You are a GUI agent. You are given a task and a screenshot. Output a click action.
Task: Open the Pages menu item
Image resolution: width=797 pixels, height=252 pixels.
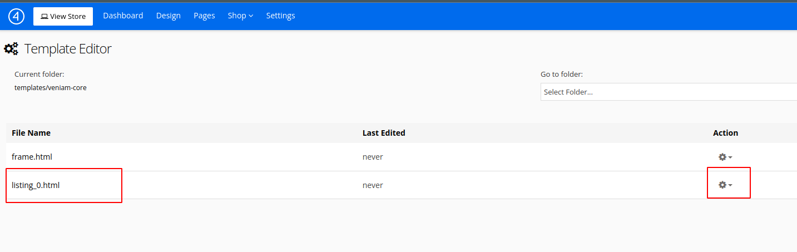tap(204, 16)
